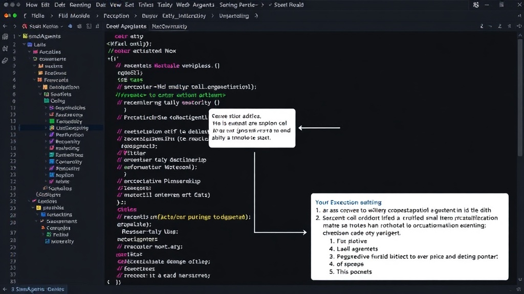Image resolution: width=524 pixels, height=294 pixels.
Task: Click the 'Unjertoling' breadcrumb
Action: tap(234, 16)
